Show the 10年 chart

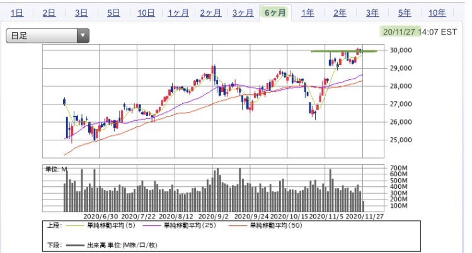coord(437,13)
